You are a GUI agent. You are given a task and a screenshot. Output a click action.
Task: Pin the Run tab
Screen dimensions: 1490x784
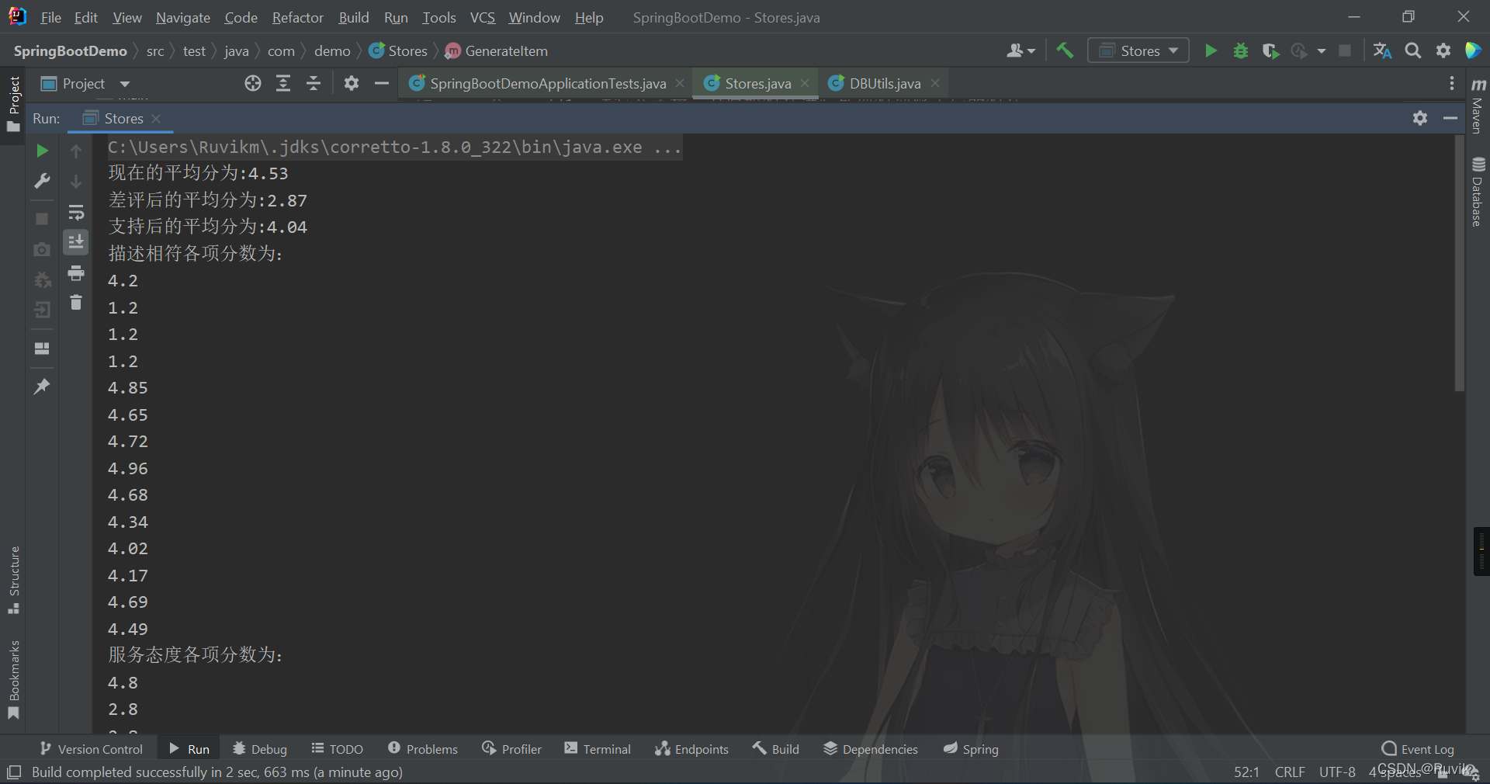[x=43, y=386]
